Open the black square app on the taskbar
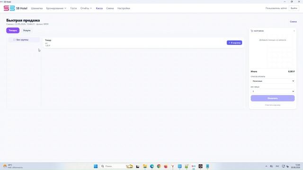Image resolution: width=303 pixels, height=170 pixels. (x=201, y=166)
